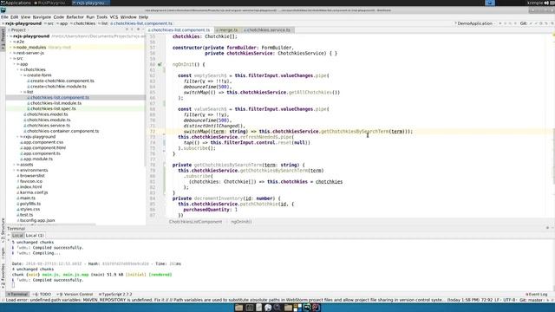Viewport: 555px width, 312px height.
Task: Open the Refactor menu
Action: (x=75, y=17)
